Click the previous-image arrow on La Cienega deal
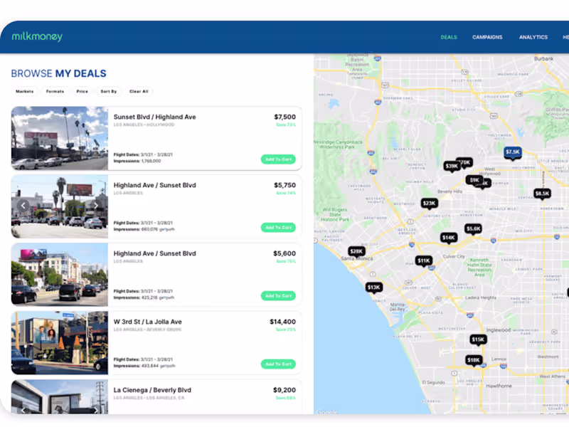The image size is (569, 427). pyautogui.click(x=22, y=409)
